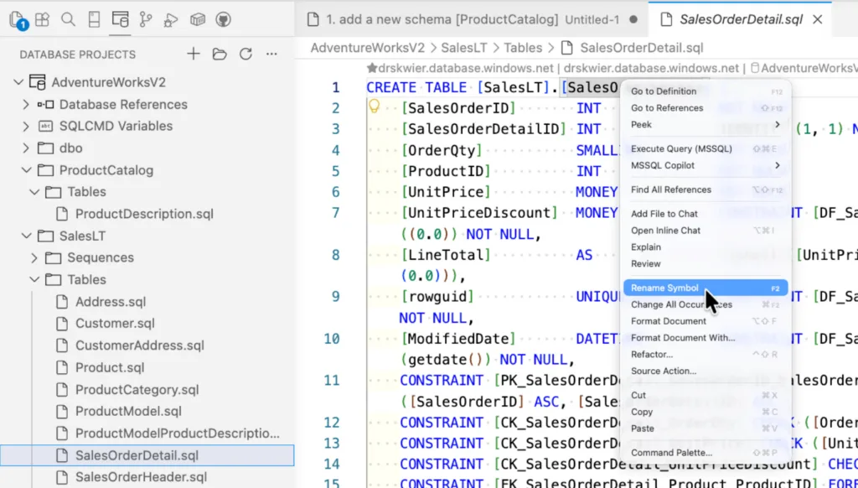858x488 pixels.
Task: Choose Command Palette... from context menu
Action: click(x=706, y=453)
